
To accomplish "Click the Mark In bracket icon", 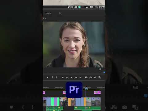I will click(x=52, y=77).
